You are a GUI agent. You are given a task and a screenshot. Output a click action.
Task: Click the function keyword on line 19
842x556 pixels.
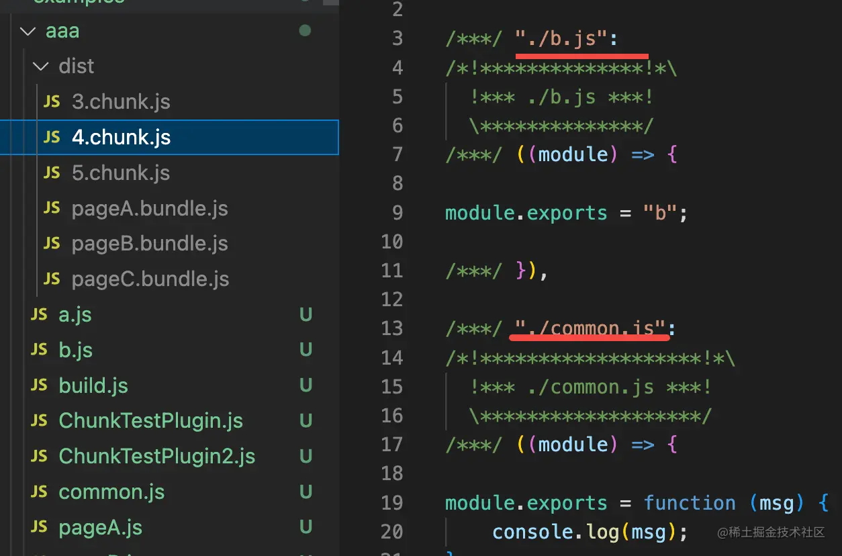click(690, 503)
